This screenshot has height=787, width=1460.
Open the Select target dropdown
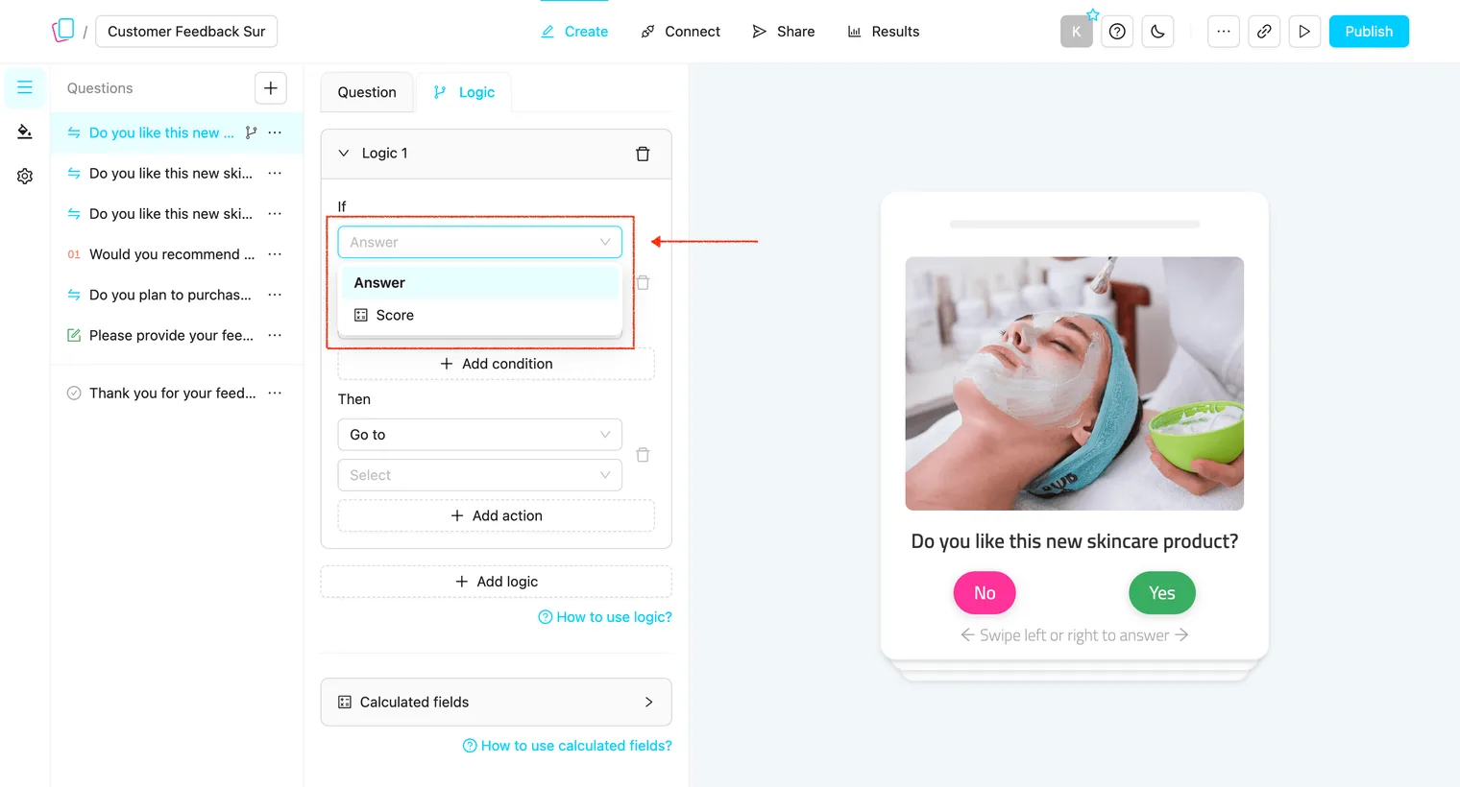point(480,475)
